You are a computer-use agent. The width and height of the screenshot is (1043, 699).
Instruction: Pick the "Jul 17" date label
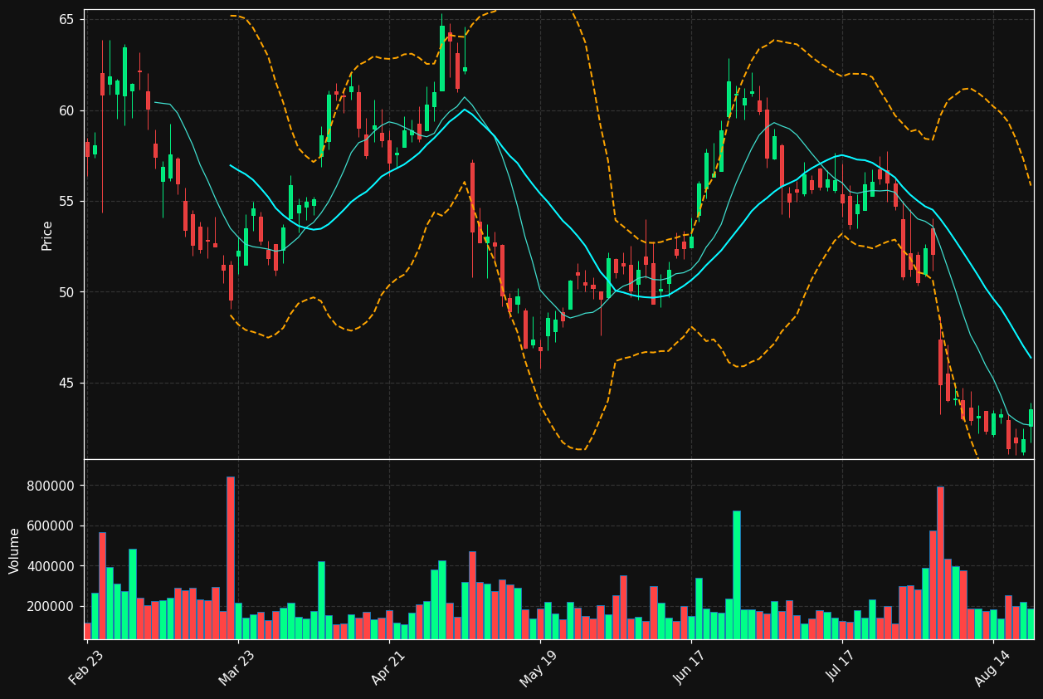(x=842, y=667)
